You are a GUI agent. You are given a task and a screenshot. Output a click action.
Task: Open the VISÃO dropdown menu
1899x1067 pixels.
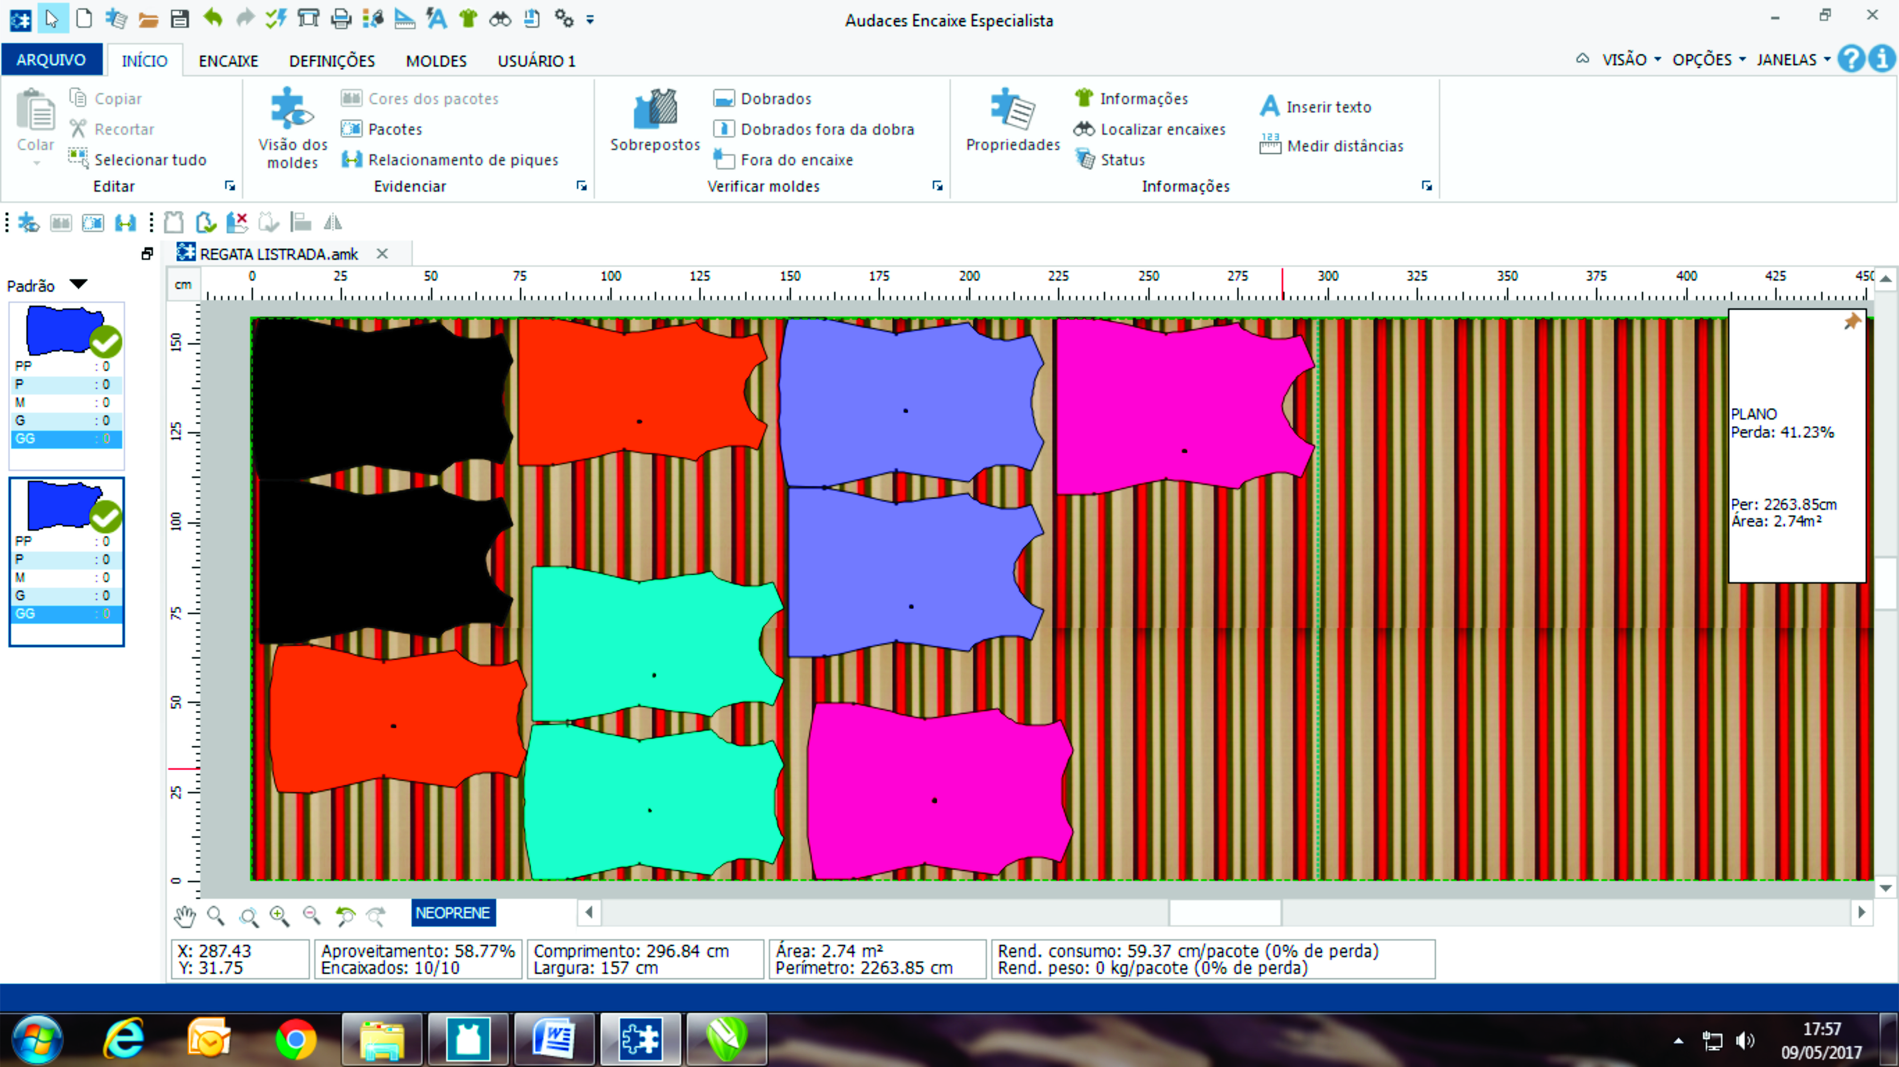pos(1631,60)
